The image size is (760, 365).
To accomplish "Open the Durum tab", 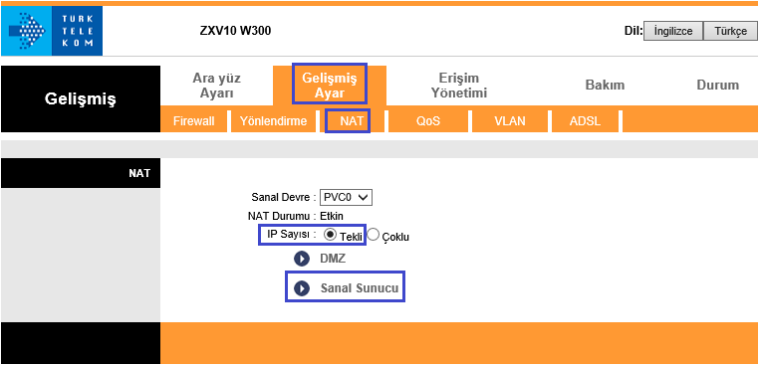I will pos(718,86).
